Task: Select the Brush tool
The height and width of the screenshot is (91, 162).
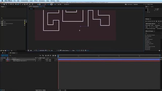Action: tap(23, 4)
